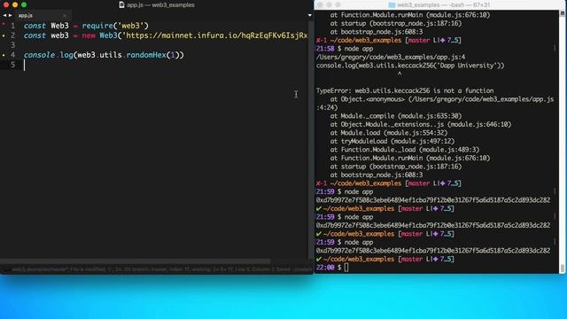
Task: Click the terminal's vertical scrollbar
Action: (562, 268)
